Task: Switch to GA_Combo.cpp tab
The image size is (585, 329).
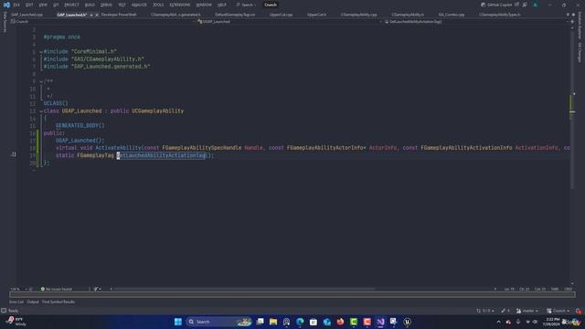Action: coord(452,15)
